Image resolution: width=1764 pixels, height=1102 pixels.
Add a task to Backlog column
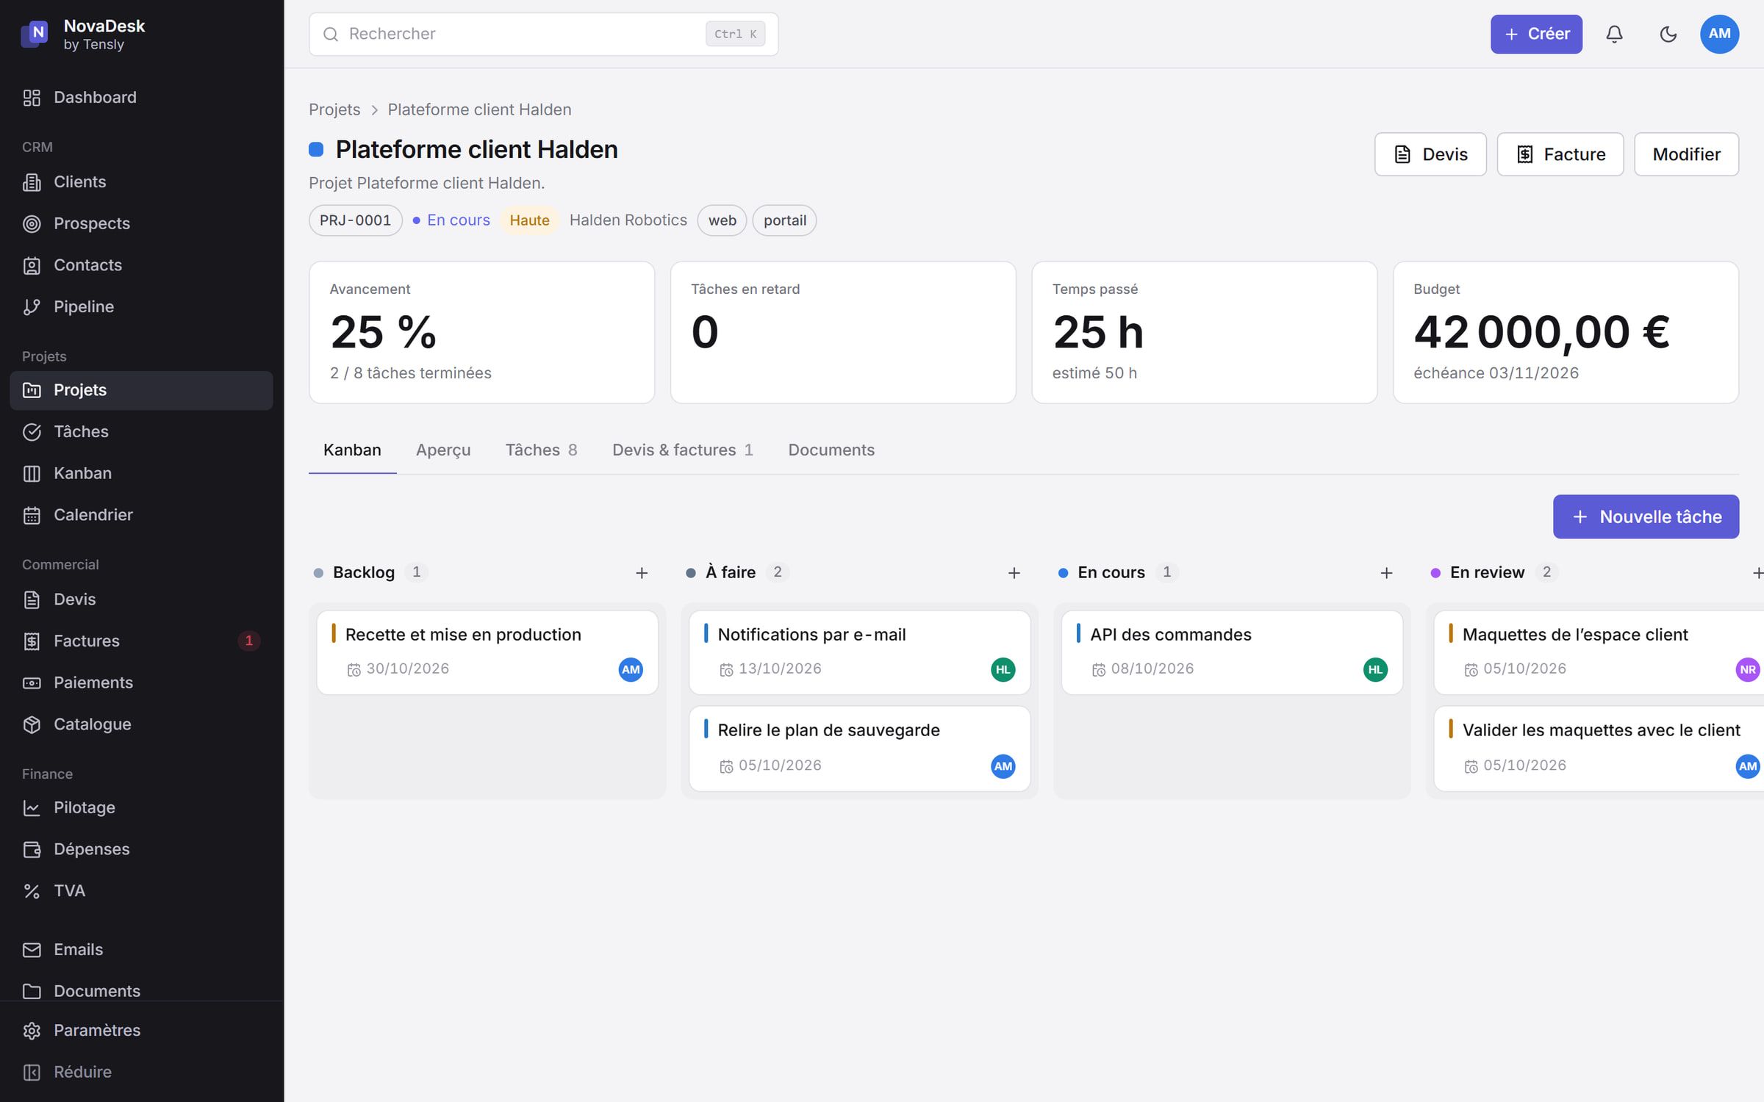pyautogui.click(x=642, y=573)
